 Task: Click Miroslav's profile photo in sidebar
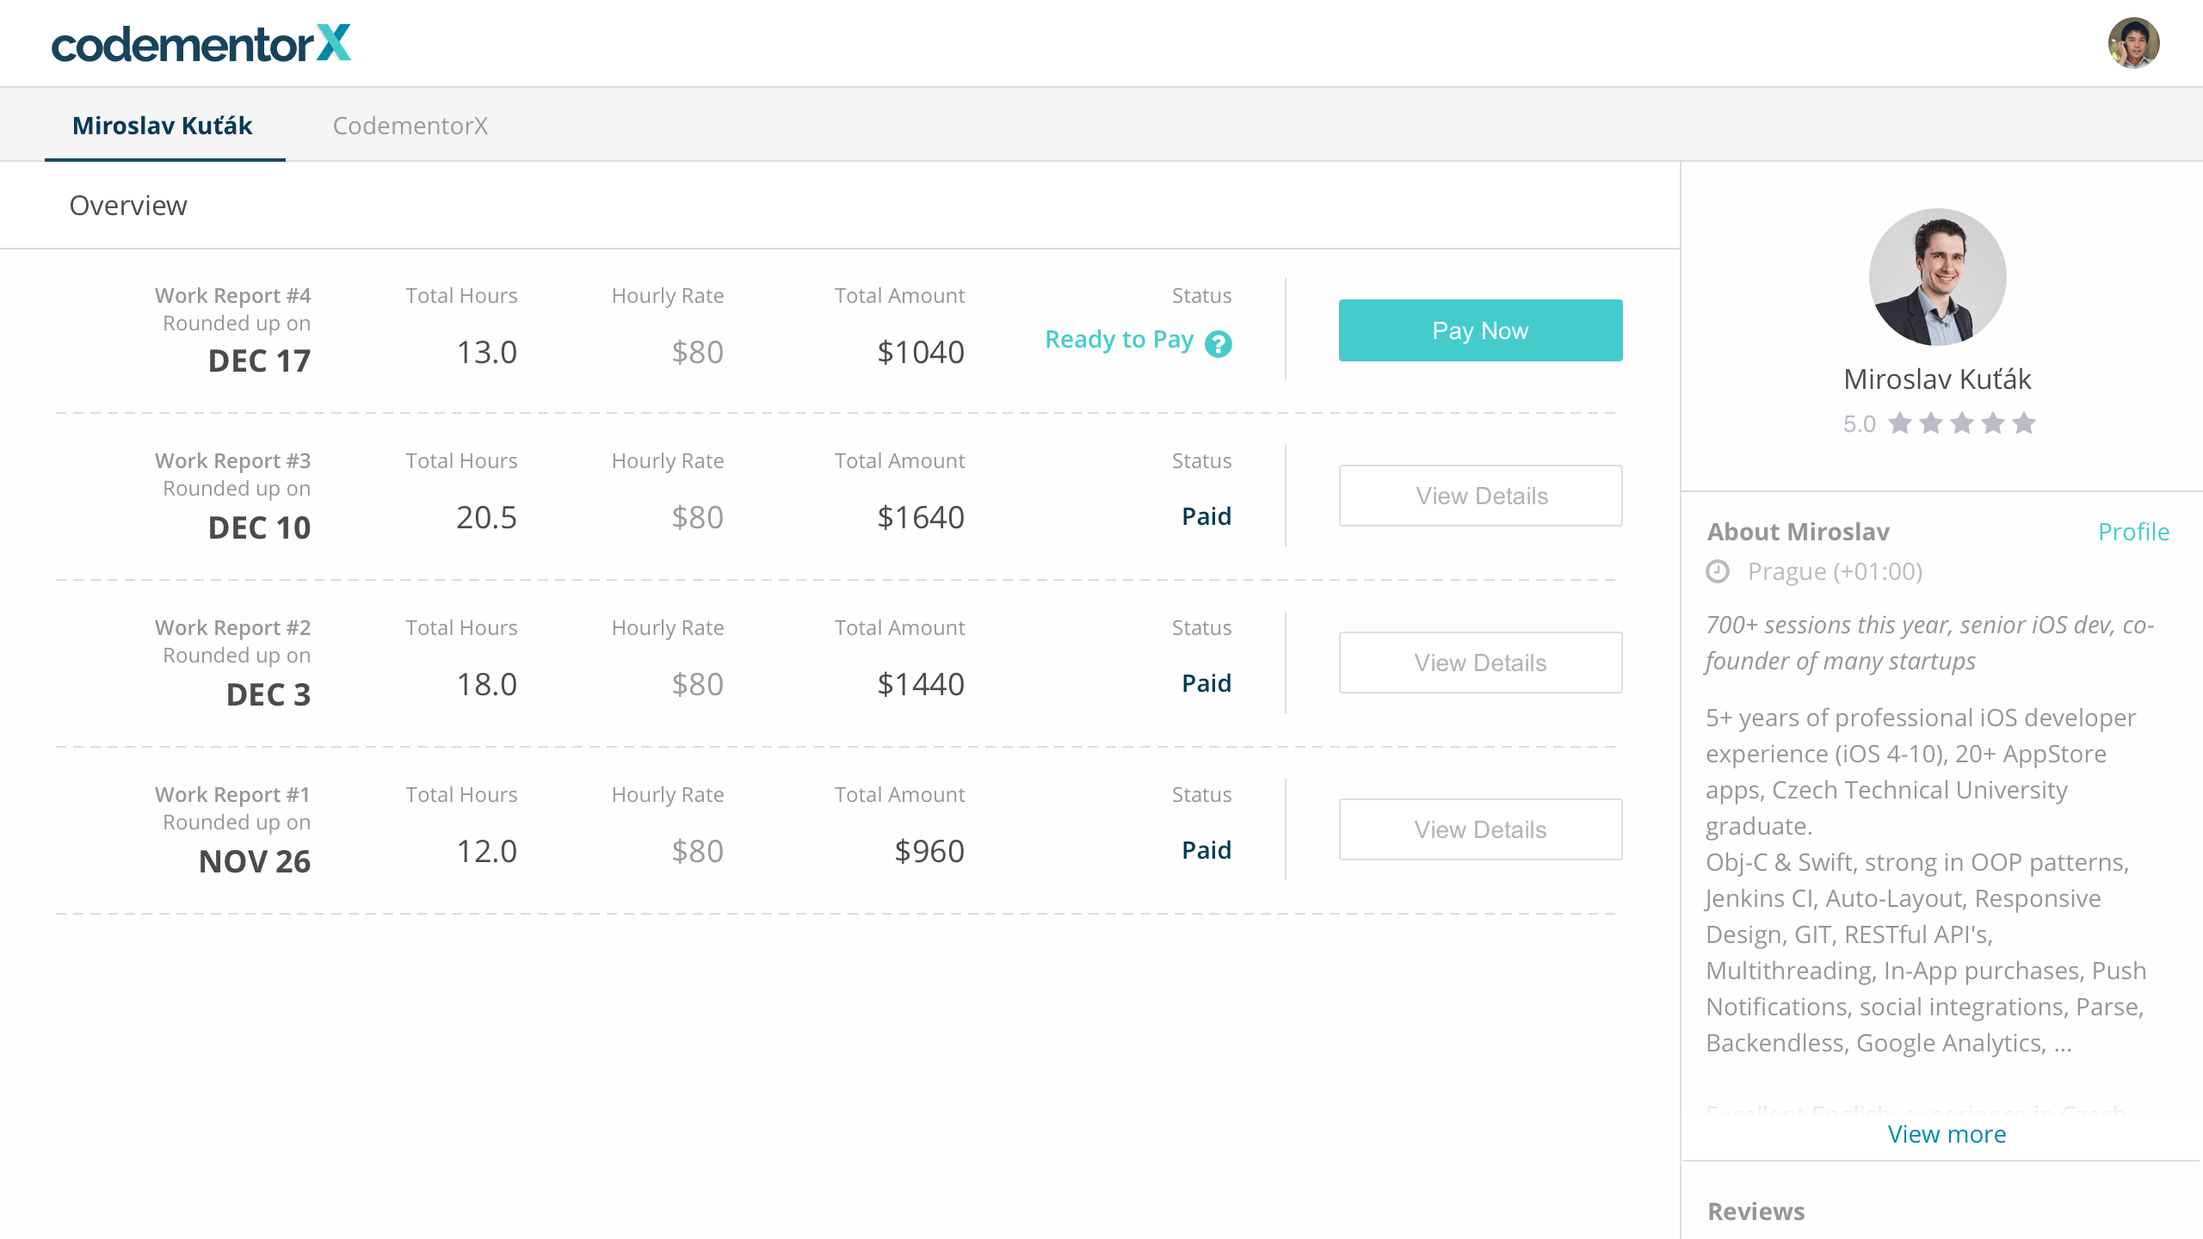[x=1937, y=277]
